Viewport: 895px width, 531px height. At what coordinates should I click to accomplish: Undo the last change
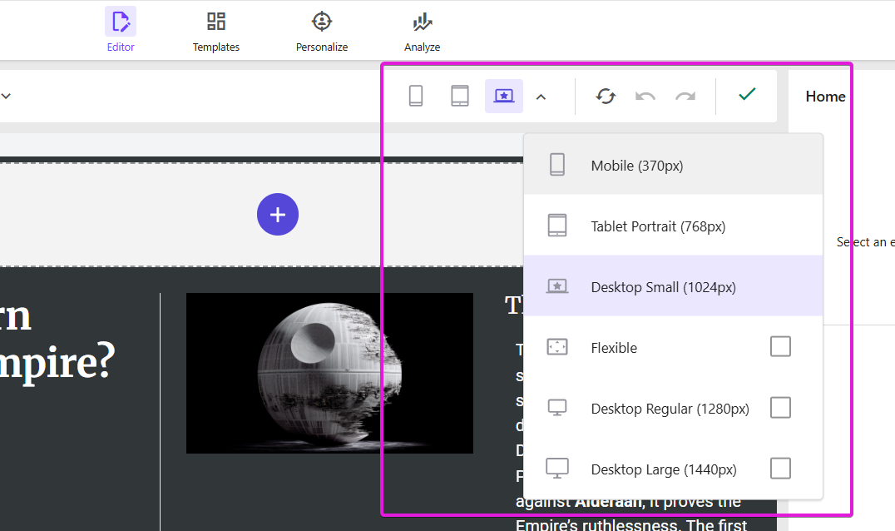(645, 97)
